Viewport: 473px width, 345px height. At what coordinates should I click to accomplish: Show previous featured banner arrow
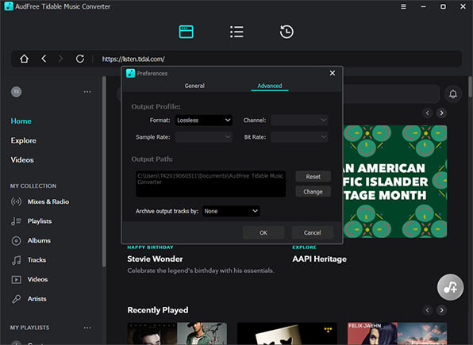(x=428, y=113)
